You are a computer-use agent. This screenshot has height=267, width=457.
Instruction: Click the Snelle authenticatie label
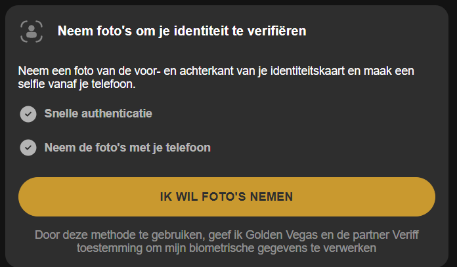point(98,113)
